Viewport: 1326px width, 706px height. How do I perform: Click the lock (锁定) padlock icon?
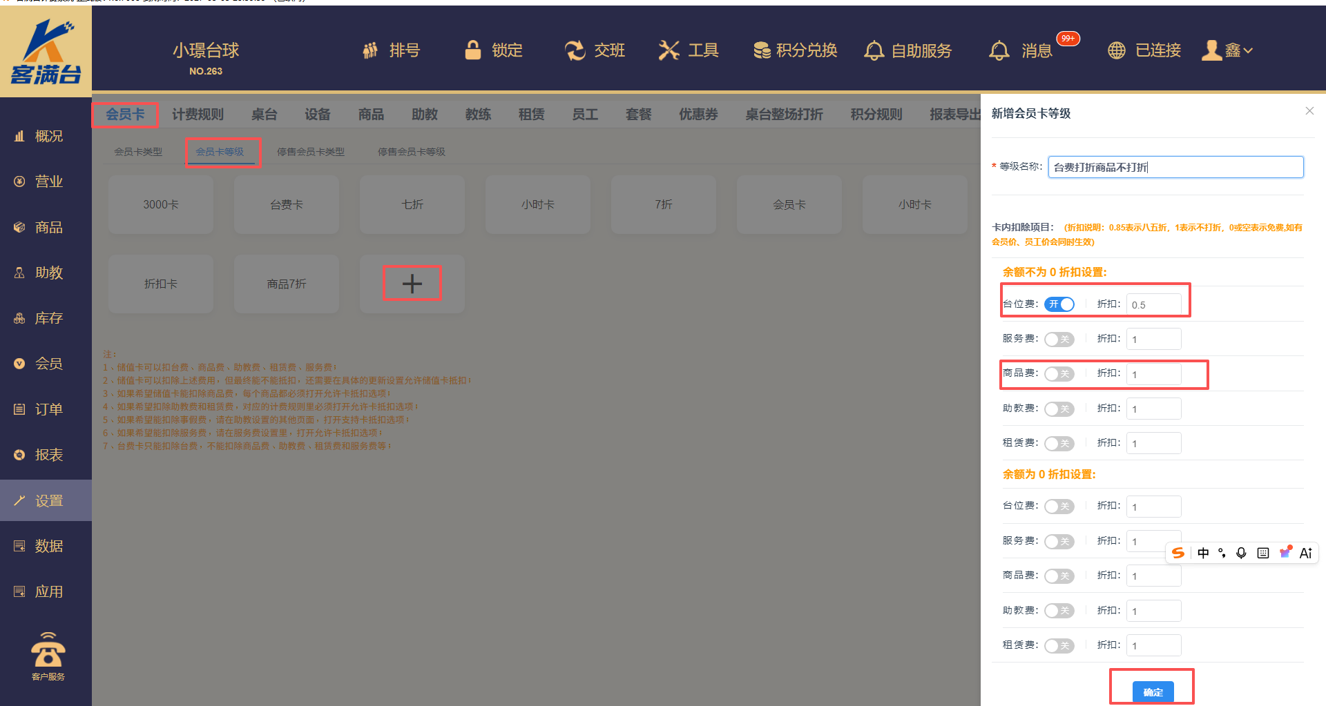[473, 50]
